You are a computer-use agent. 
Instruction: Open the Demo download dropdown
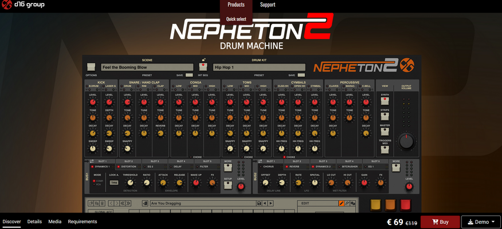(x=480, y=222)
